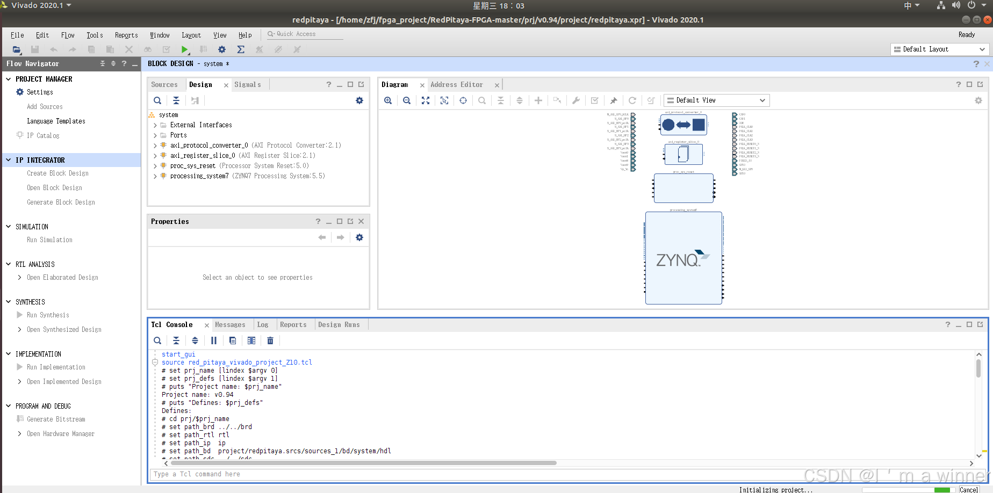Viewport: 993px width, 493px height.
Task: Select axi_protocol_converter block in diagram
Action: click(x=683, y=125)
